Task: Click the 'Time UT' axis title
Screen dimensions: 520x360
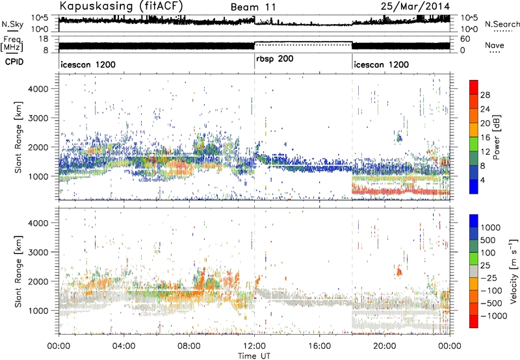Action: coord(254,356)
